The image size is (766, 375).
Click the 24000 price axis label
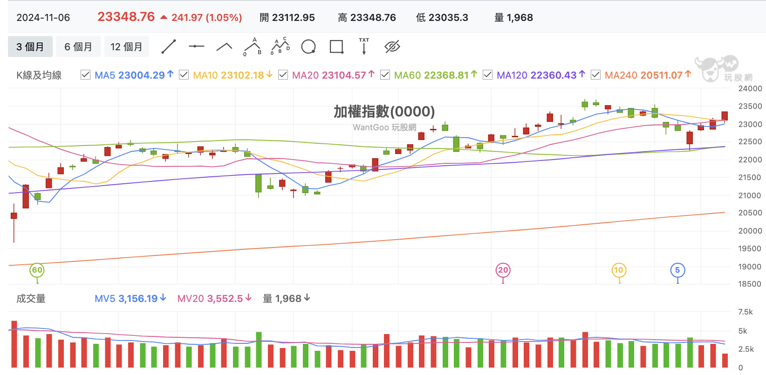750,88
